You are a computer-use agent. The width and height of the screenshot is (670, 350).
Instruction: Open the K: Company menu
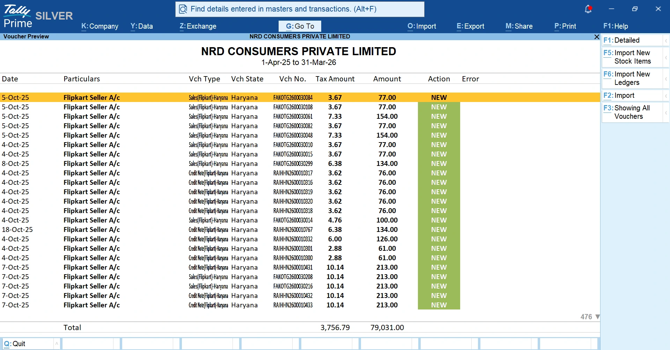100,26
